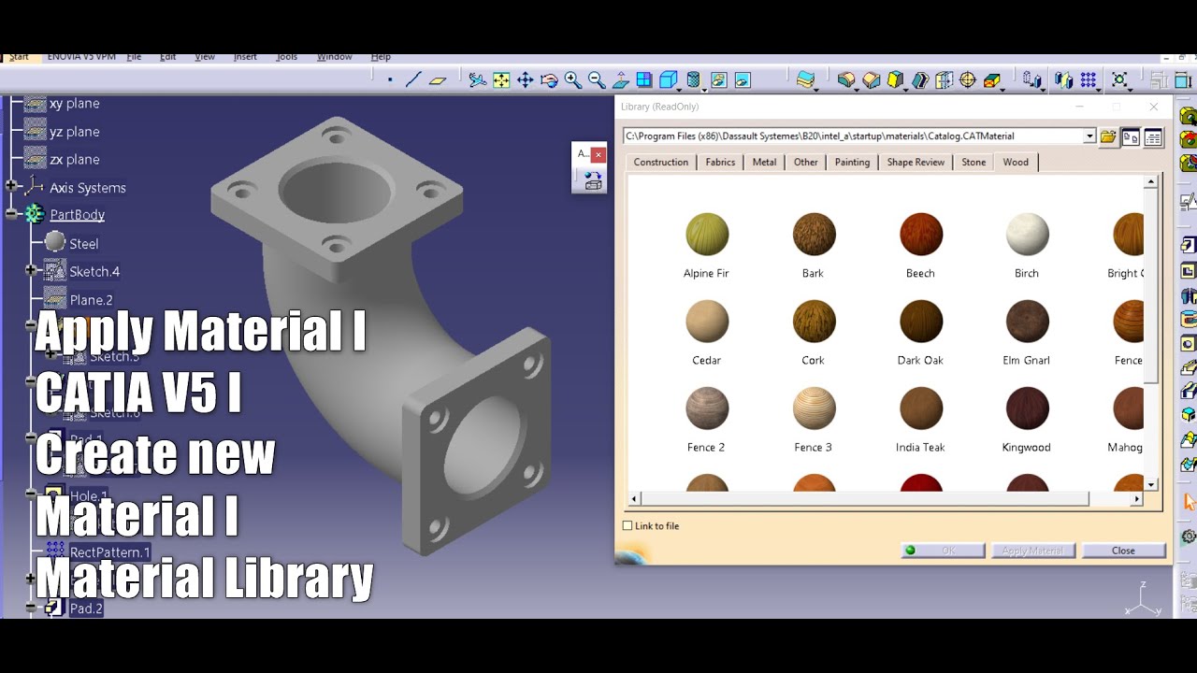Open the Insert menu
The image size is (1197, 673).
[x=245, y=56]
